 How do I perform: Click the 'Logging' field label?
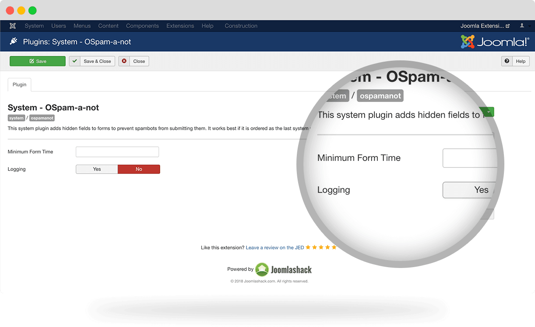[17, 169]
